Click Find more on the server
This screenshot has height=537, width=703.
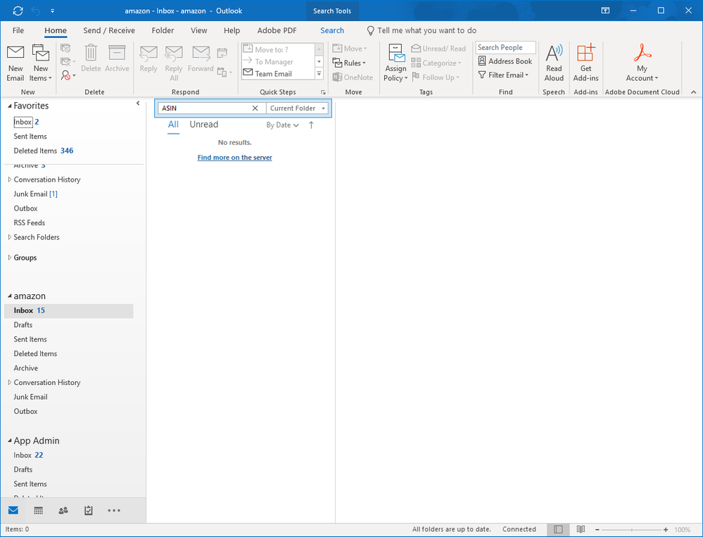tap(235, 158)
